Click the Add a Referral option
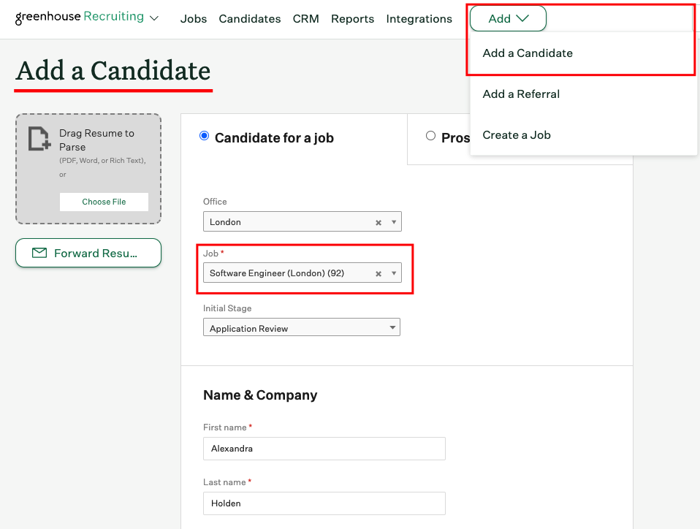 [x=521, y=94]
